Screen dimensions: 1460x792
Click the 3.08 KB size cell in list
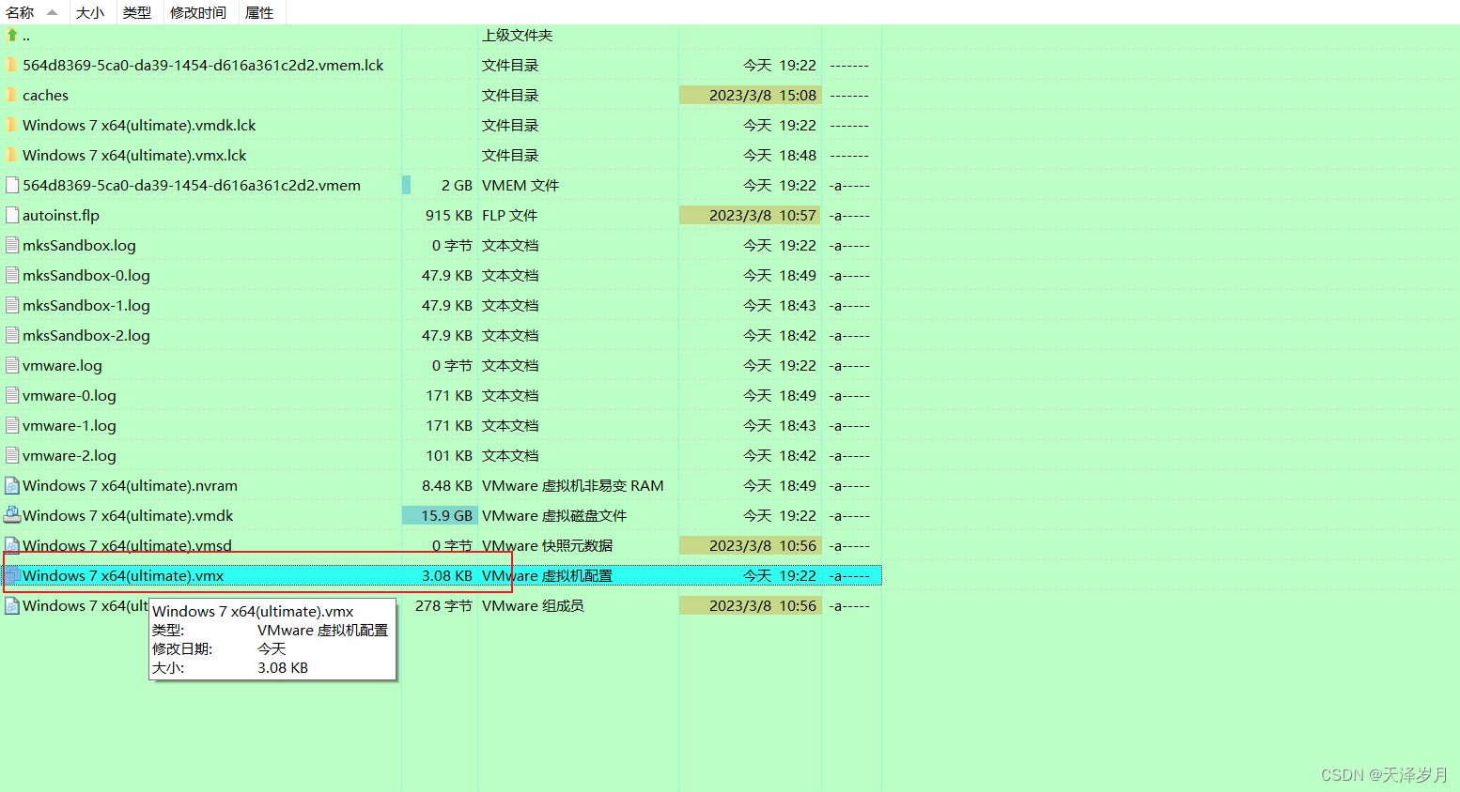click(x=447, y=575)
